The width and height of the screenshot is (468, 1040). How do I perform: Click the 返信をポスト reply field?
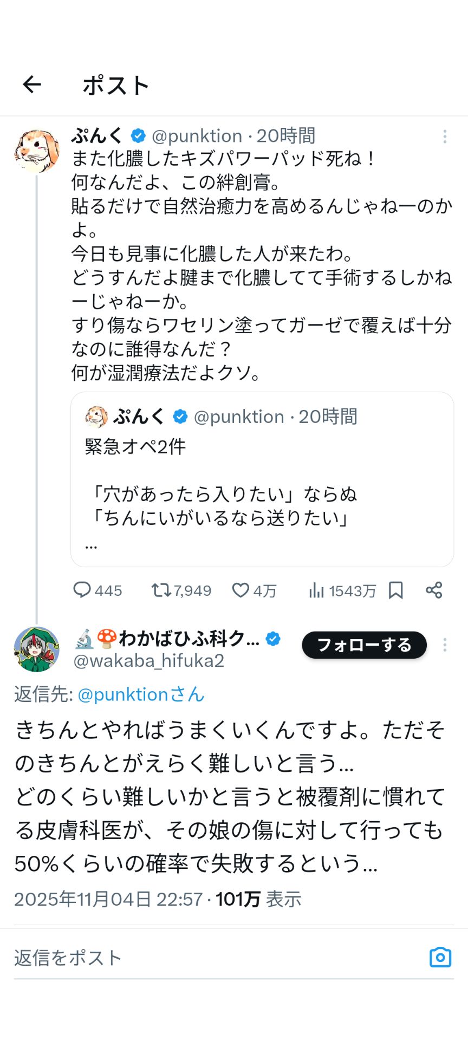pyautogui.click(x=67, y=957)
